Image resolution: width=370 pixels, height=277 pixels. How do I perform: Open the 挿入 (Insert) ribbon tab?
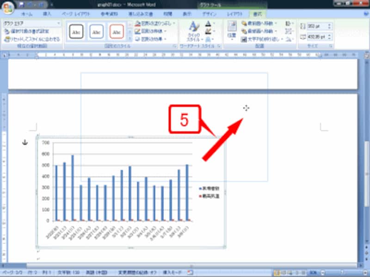(47, 14)
